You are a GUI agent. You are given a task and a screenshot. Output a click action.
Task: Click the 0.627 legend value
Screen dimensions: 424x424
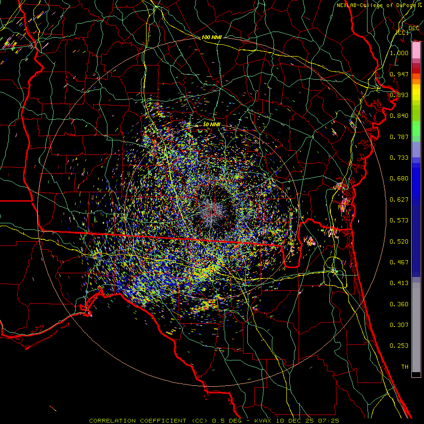coord(399,200)
